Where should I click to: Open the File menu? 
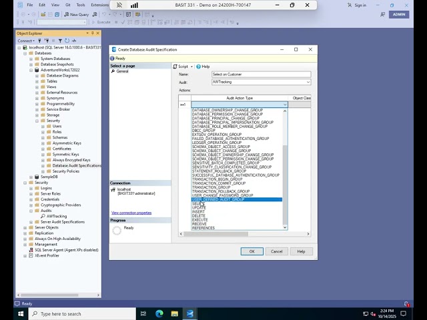point(29,5)
